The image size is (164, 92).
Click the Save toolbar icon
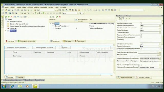click(x=9, y=10)
